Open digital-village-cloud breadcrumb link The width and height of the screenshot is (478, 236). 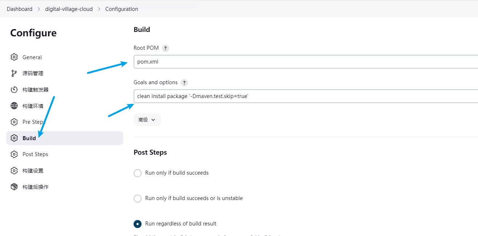point(69,9)
